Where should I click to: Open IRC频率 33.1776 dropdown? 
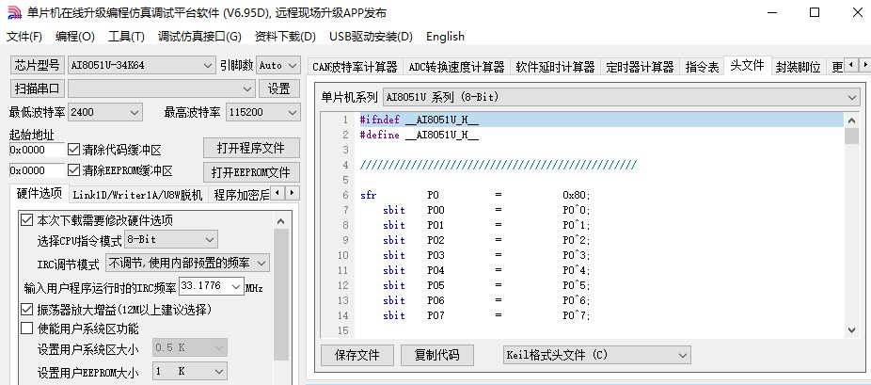[211, 287]
